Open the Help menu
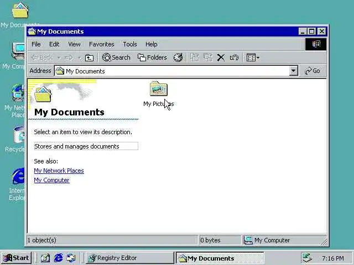This screenshot has width=354, height=265. (x=151, y=44)
